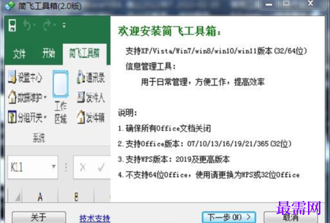Open the name box dropdown arrow

point(54,167)
